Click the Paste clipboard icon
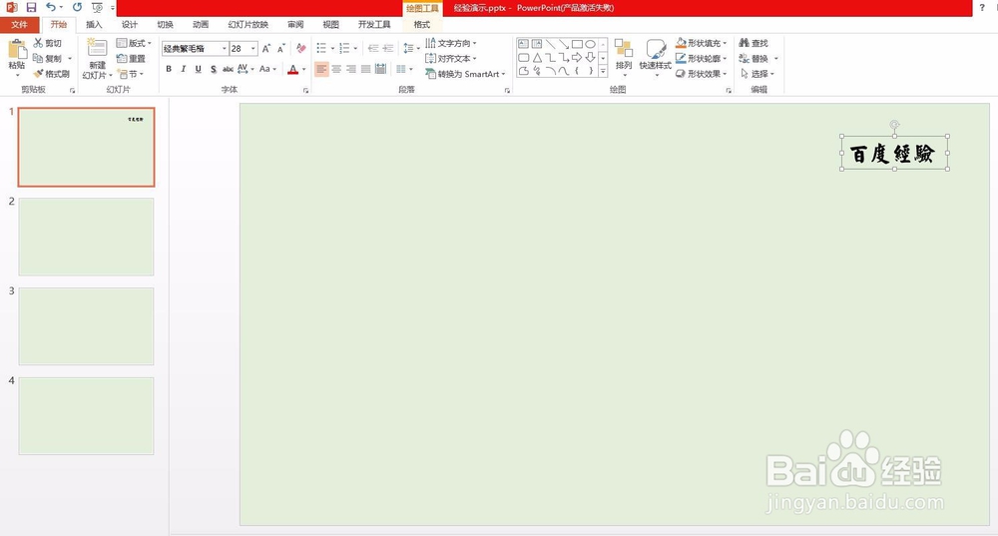The height and width of the screenshot is (536, 998). pos(17,50)
